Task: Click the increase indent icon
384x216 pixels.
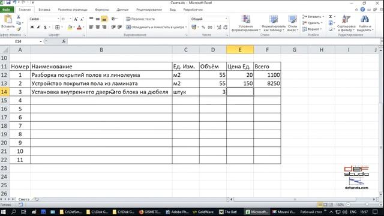Action: pos(119,27)
